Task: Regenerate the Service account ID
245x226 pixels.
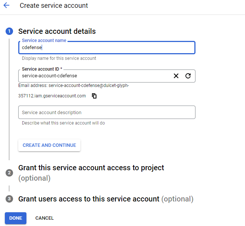Action: pos(188,76)
